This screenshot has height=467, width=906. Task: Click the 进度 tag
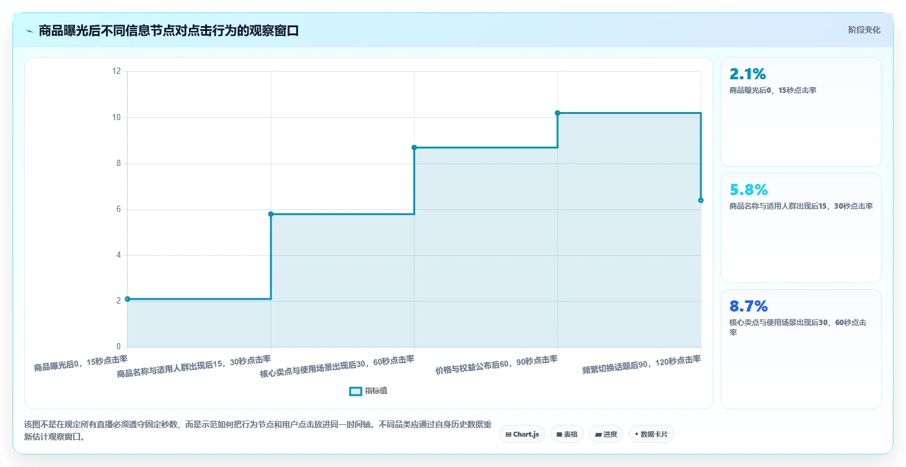606,434
